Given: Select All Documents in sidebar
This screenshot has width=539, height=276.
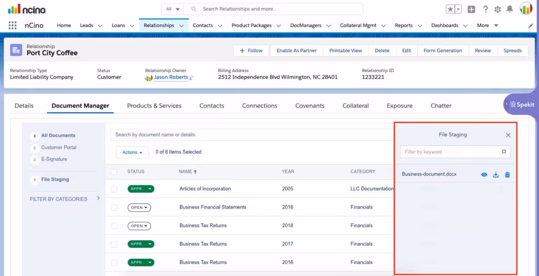Looking at the screenshot, I should [x=58, y=135].
